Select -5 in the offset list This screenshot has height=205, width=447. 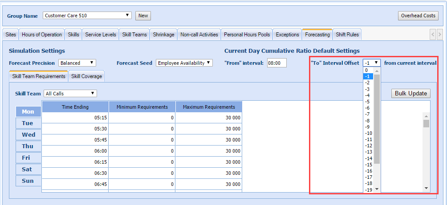tap(368, 102)
